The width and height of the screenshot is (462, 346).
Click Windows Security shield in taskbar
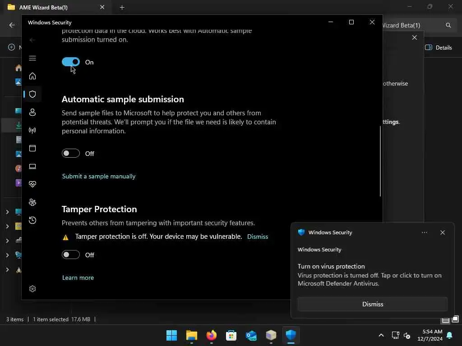[x=291, y=335]
